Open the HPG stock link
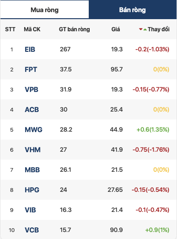The width and height of the screenshot is (177, 239). 32,190
